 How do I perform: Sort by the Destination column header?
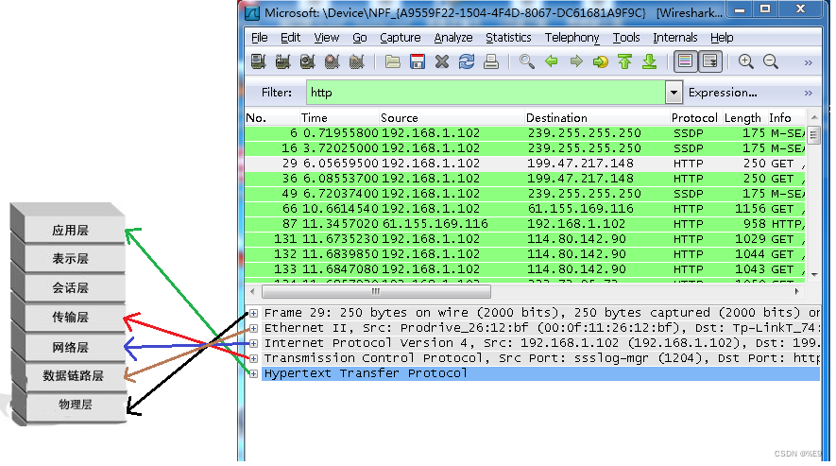pyautogui.click(x=597, y=118)
